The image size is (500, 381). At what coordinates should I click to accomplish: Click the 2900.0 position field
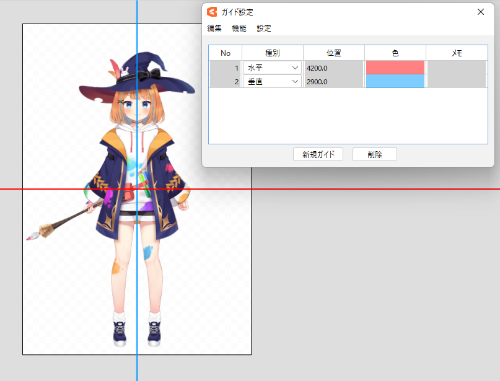pyautogui.click(x=333, y=81)
